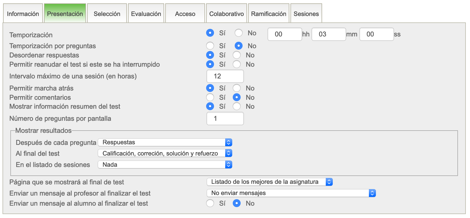Open the Después de cada pregunta dropdown
The image size is (470, 218).
[165, 142]
